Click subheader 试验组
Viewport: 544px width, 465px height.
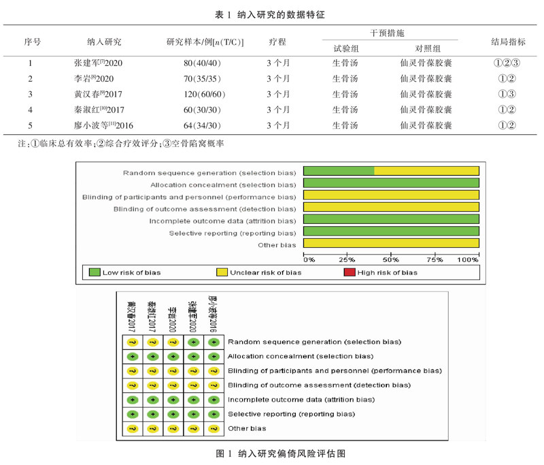[x=346, y=48]
